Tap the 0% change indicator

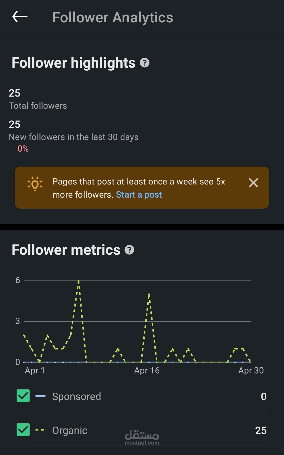[23, 149]
